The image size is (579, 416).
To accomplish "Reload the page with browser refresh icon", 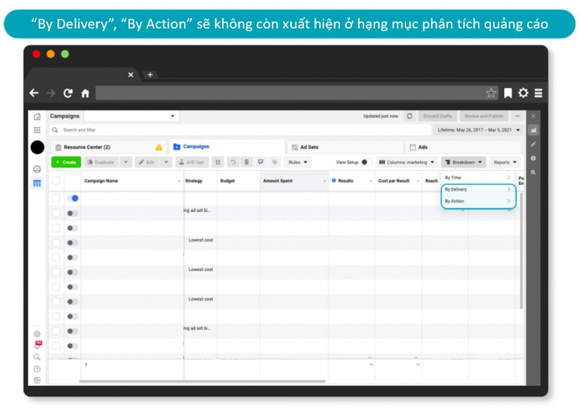I will (x=68, y=93).
